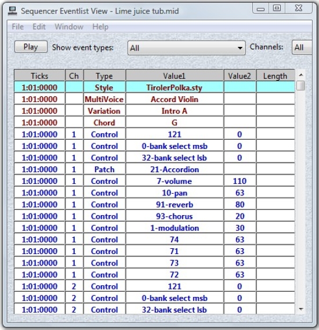Open the Edit menu
Viewport: 319px width, 330px height.
[39, 27]
